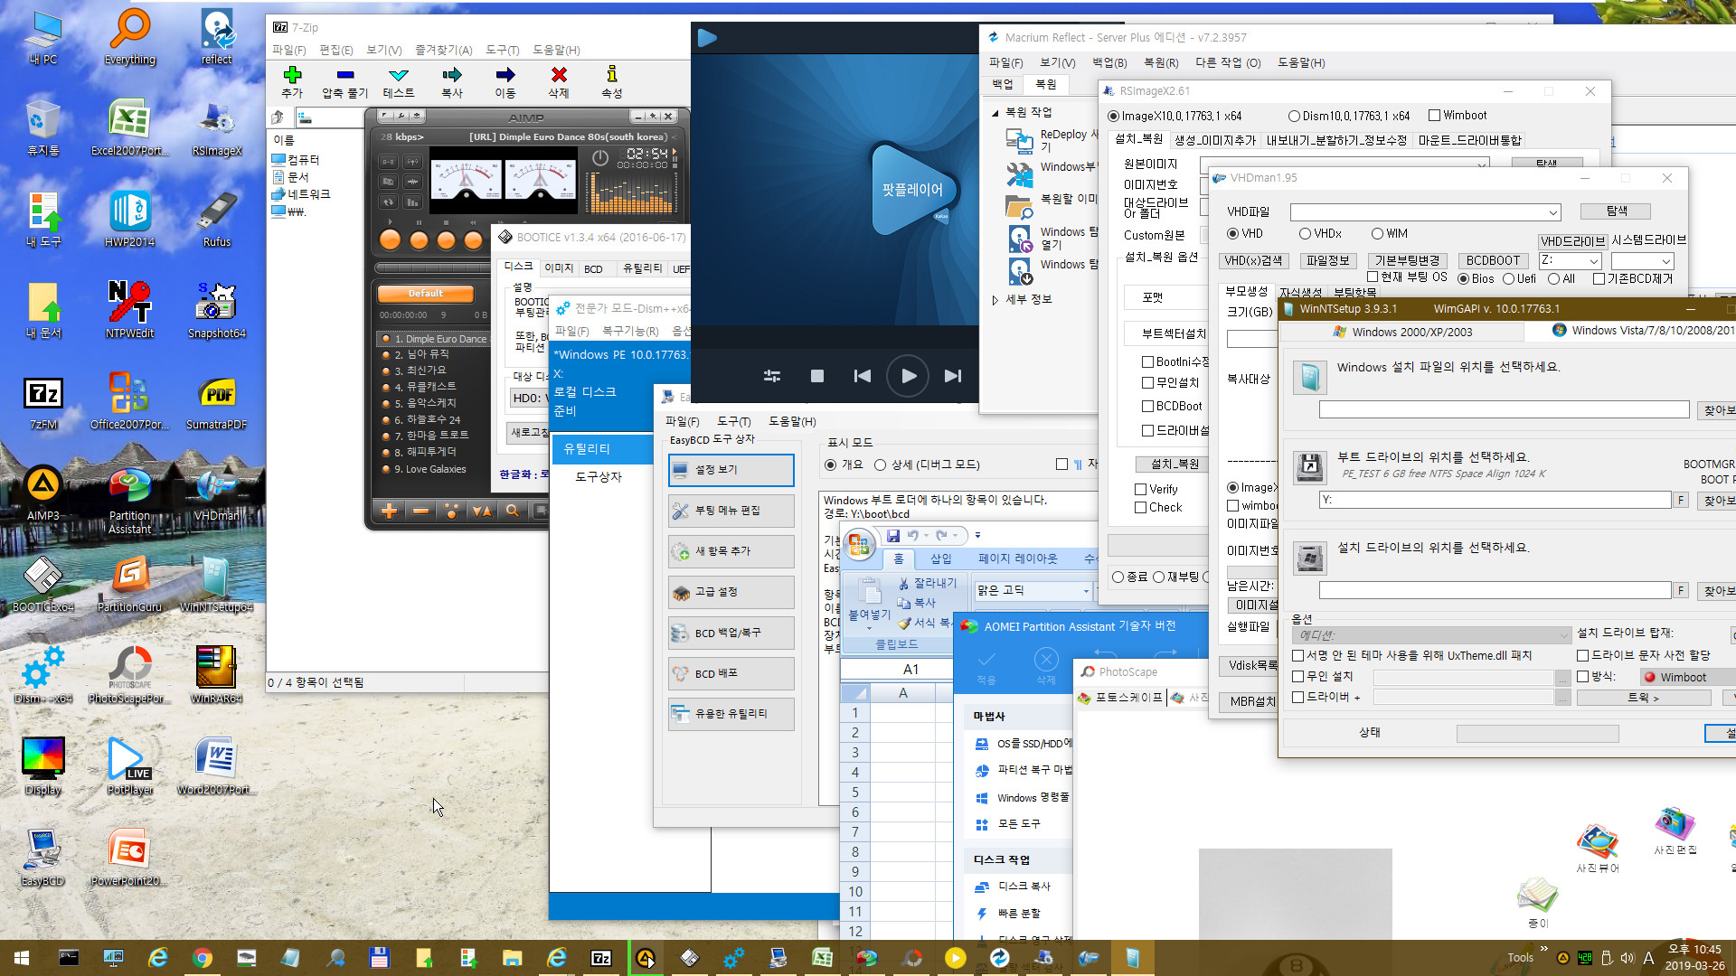Open the Rufus desktop icon
Viewport: 1736px width, 976px height.
pyautogui.click(x=217, y=220)
